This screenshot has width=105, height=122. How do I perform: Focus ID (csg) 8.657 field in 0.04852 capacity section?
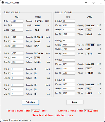[x=69, y=64]
